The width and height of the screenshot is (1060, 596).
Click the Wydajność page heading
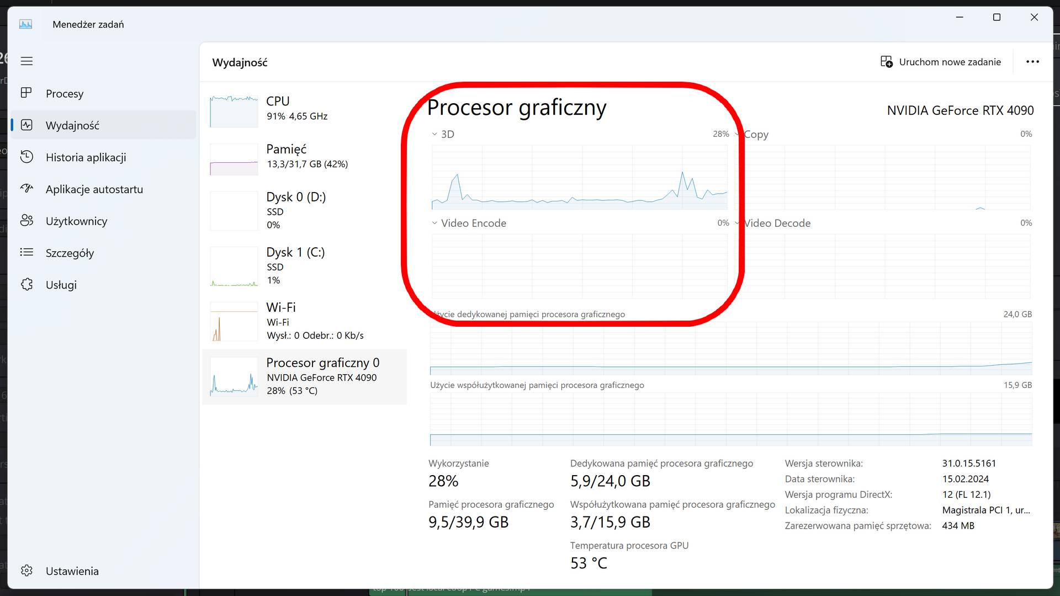coord(240,62)
